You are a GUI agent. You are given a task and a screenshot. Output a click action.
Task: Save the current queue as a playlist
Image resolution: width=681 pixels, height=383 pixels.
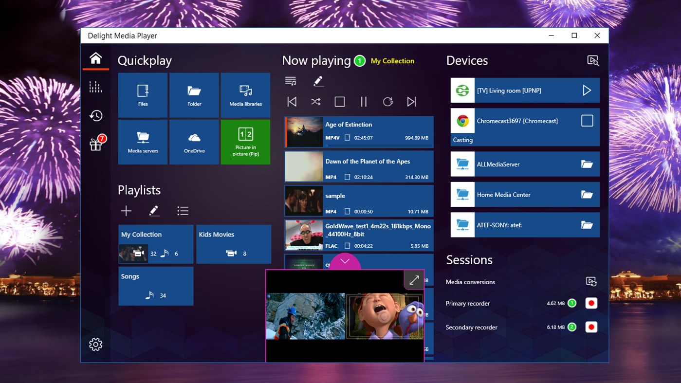291,81
